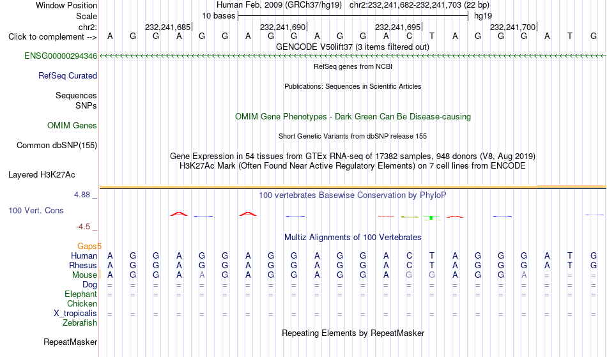Open the 100 Vert. Cons track label
The height and width of the screenshot is (357, 607).
click(x=36, y=210)
